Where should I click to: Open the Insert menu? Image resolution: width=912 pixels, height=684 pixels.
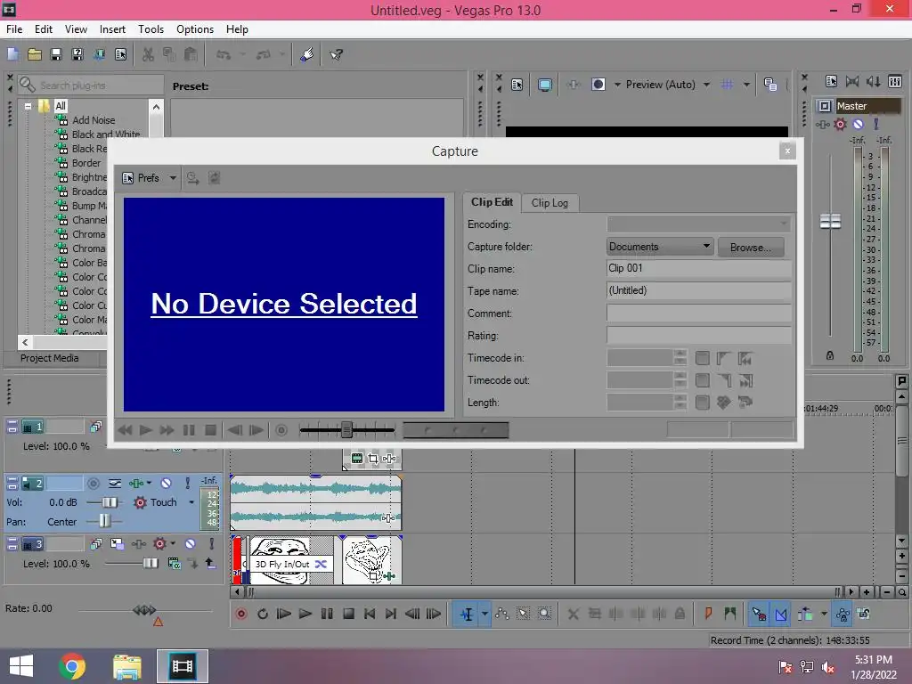click(x=112, y=29)
